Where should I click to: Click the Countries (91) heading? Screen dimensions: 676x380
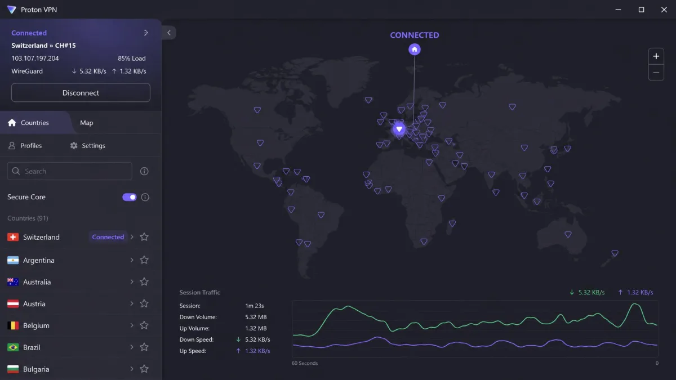pyautogui.click(x=28, y=218)
